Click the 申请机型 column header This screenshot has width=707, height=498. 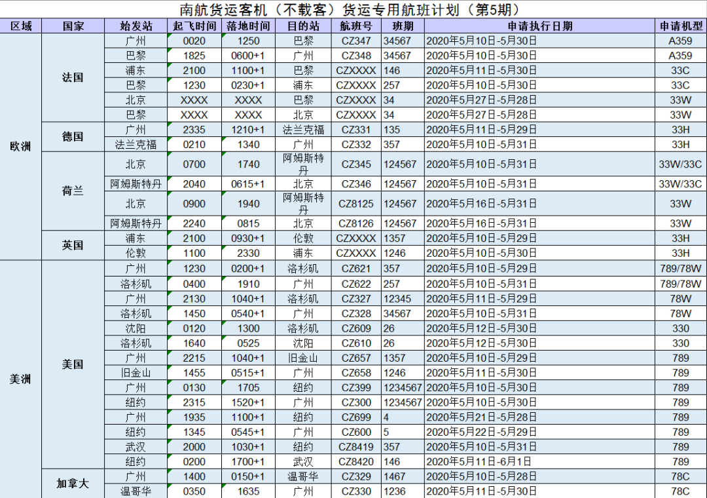click(x=681, y=26)
